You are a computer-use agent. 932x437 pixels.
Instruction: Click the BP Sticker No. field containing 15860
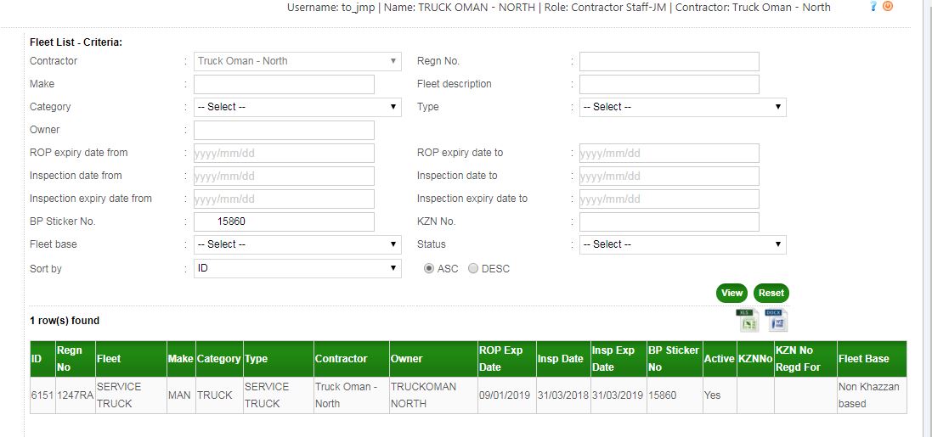point(284,221)
